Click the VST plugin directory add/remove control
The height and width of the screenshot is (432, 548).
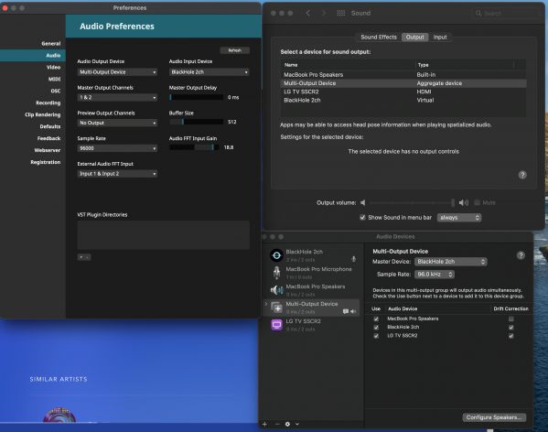pos(84,257)
